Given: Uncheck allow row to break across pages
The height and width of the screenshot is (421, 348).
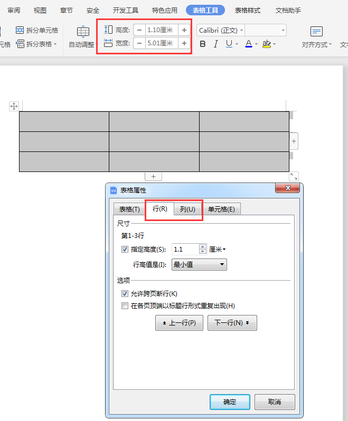Looking at the screenshot, I should [125, 293].
